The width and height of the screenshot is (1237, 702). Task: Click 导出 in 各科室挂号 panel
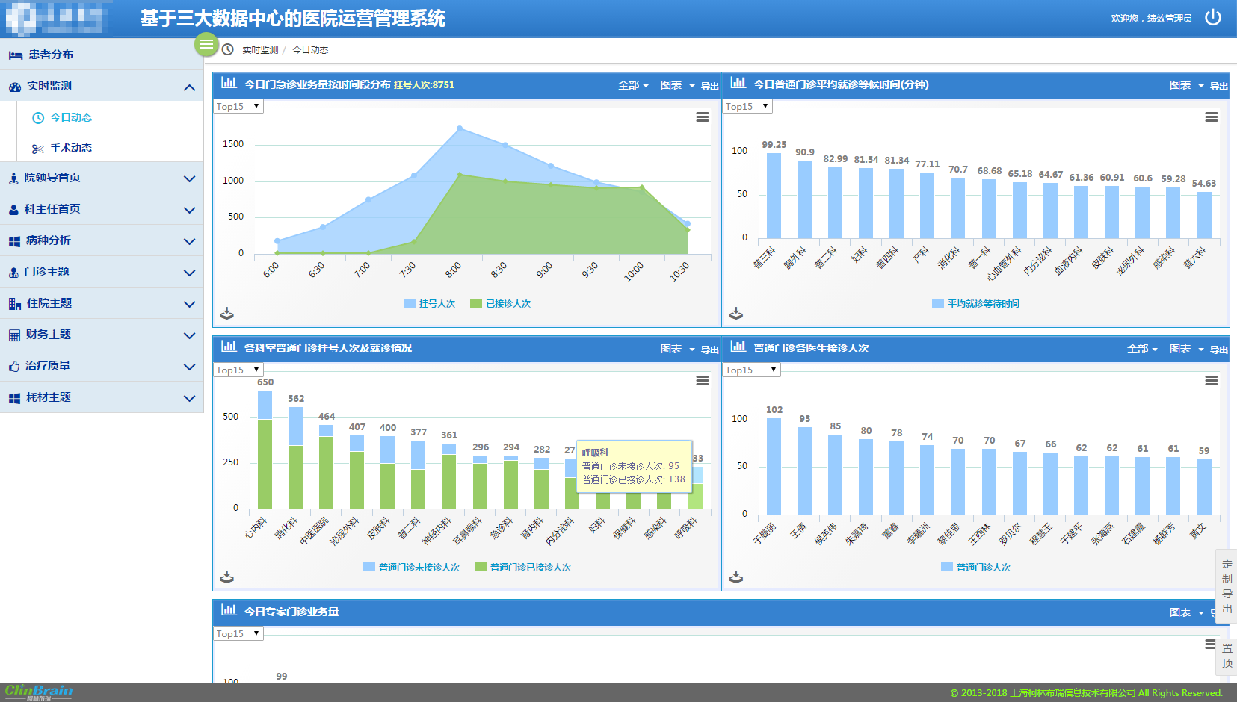(x=709, y=350)
